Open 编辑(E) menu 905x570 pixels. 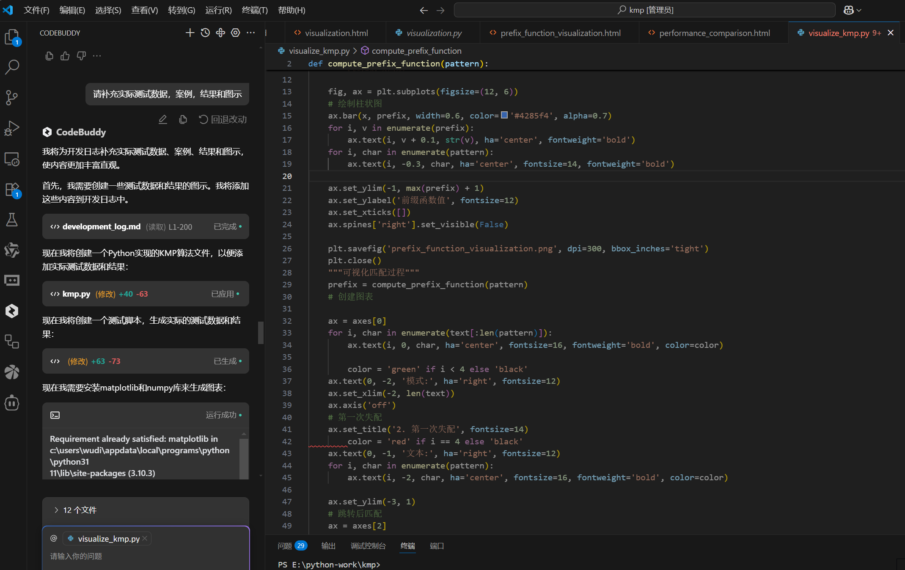72,10
